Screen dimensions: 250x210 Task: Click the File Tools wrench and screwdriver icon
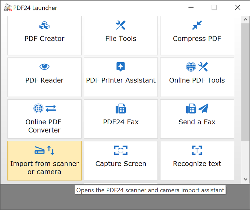click(x=121, y=25)
